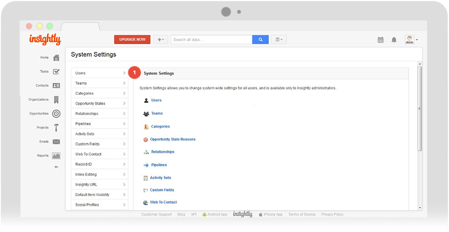The image size is (449, 232).
Task: Open the Users link in main panel
Action: pos(156,100)
